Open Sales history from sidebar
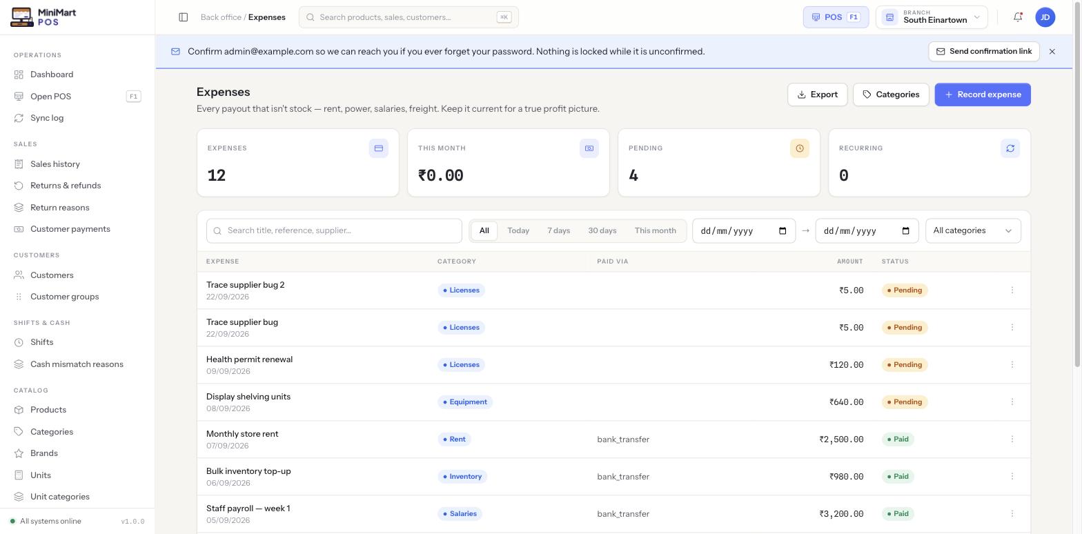Image resolution: width=1082 pixels, height=534 pixels. tap(77, 164)
